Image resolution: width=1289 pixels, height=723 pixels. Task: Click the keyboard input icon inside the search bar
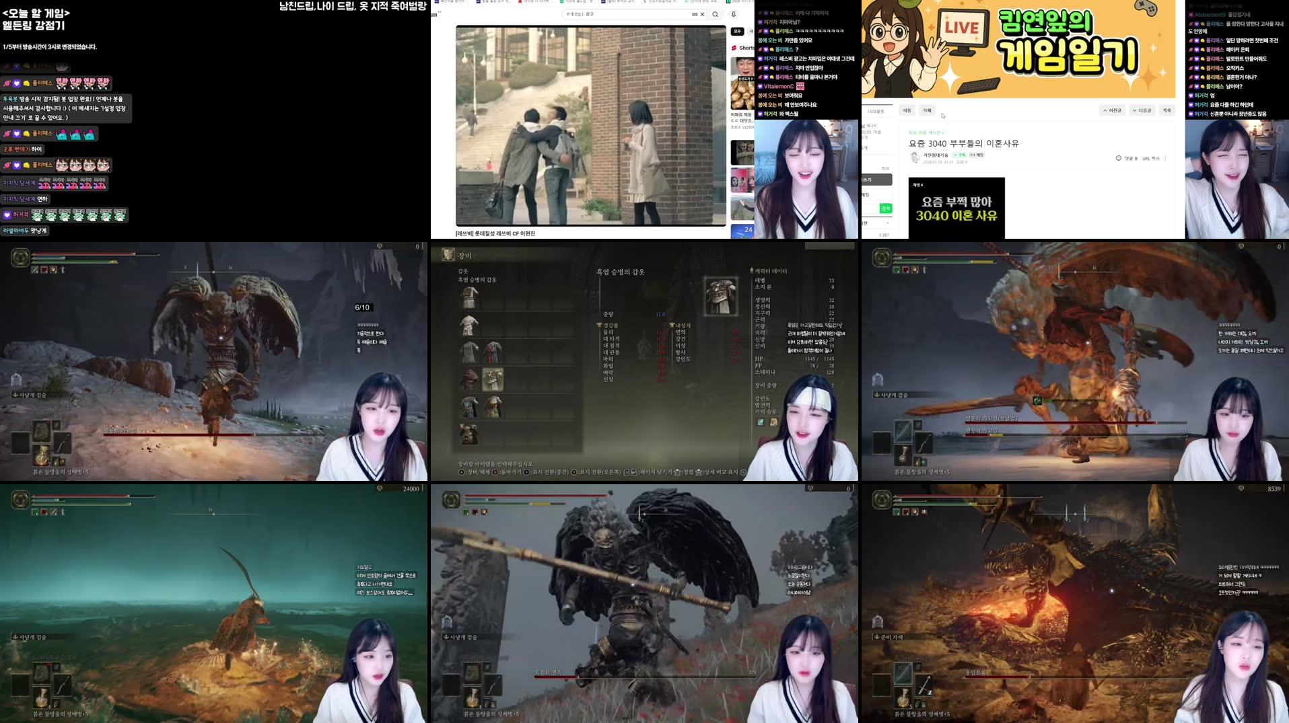696,14
